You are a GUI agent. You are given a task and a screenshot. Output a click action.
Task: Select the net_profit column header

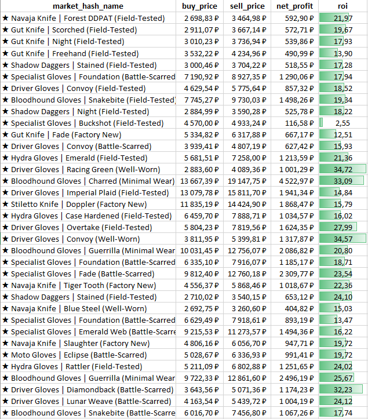coord(294,6)
